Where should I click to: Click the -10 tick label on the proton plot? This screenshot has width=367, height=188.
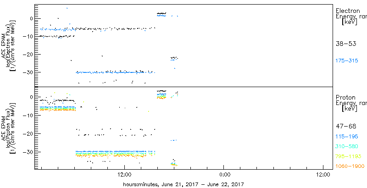tap(28, 115)
